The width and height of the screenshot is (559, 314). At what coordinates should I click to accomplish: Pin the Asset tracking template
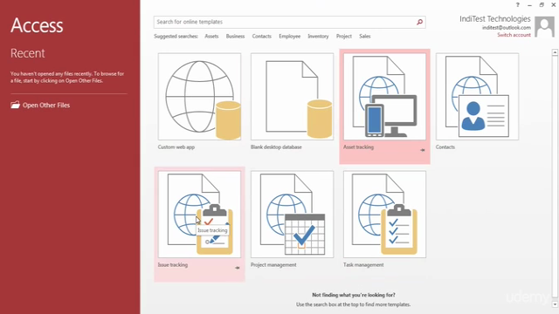pos(423,150)
